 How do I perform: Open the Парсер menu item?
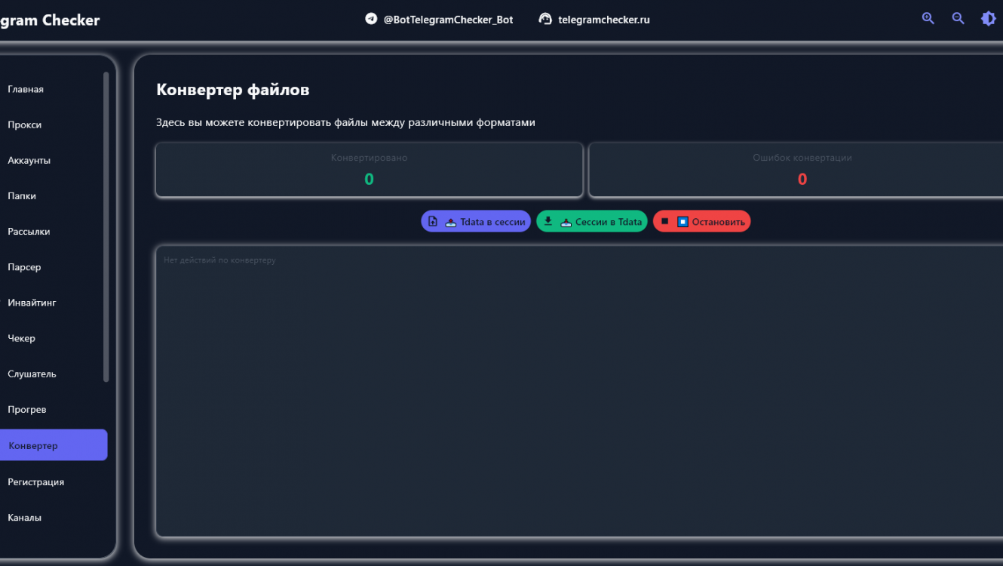[x=24, y=267]
